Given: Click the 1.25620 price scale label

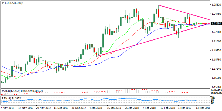Looking at the screenshot, I should click(216, 5).
